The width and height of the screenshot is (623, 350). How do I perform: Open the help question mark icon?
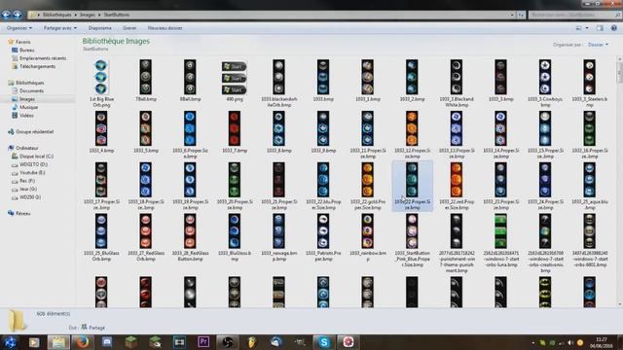click(614, 28)
